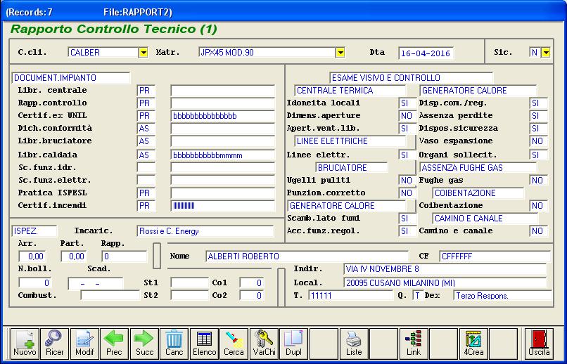The height and width of the screenshot is (364, 567).
Task: Click the Vaso espansione NO value
Action: click(x=538, y=141)
